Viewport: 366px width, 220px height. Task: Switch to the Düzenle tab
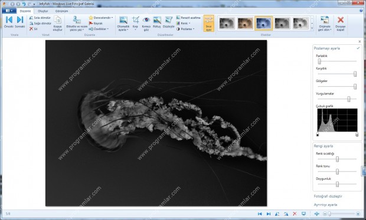point(25,11)
